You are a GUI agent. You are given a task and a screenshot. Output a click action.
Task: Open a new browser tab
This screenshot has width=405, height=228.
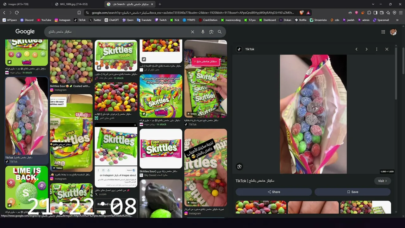point(160,4)
